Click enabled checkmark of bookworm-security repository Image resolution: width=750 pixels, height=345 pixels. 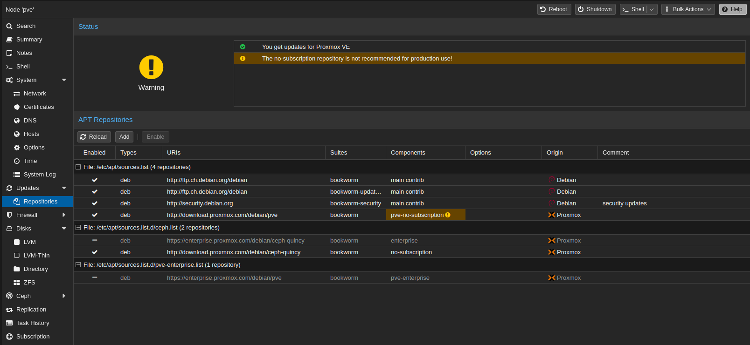95,203
